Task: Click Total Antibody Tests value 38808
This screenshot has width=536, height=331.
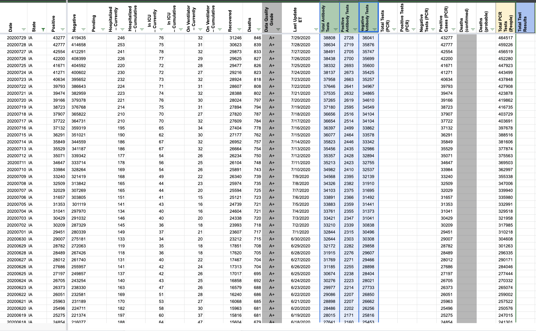Action: [x=329, y=38]
